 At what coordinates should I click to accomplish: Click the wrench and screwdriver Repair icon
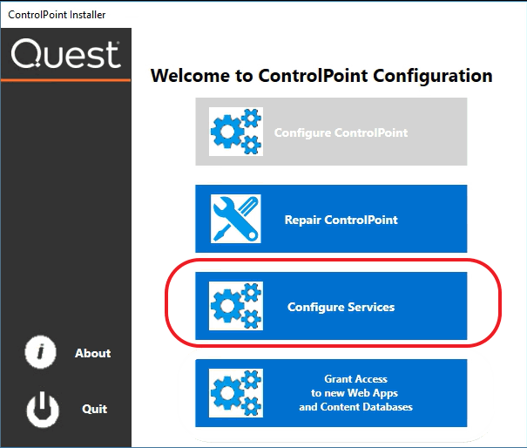pos(236,219)
